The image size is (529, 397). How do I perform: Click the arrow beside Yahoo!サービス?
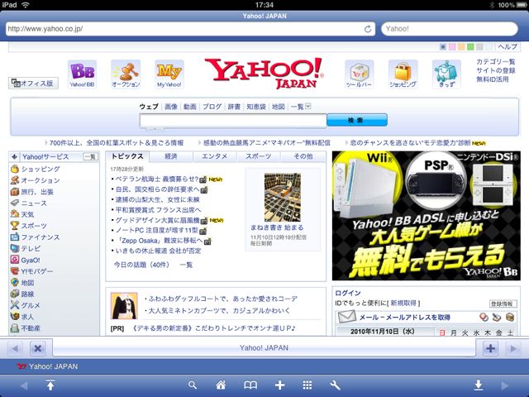(14, 156)
